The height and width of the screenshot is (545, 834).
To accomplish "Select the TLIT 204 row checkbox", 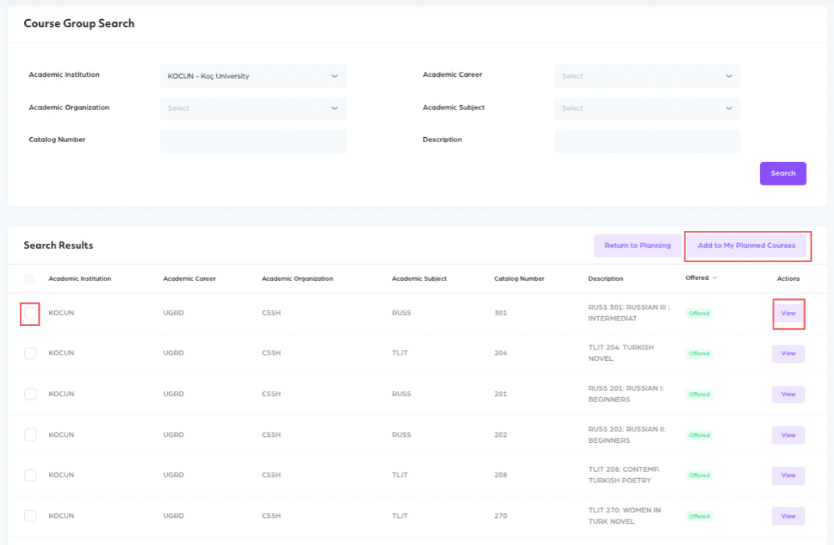I will pos(30,353).
